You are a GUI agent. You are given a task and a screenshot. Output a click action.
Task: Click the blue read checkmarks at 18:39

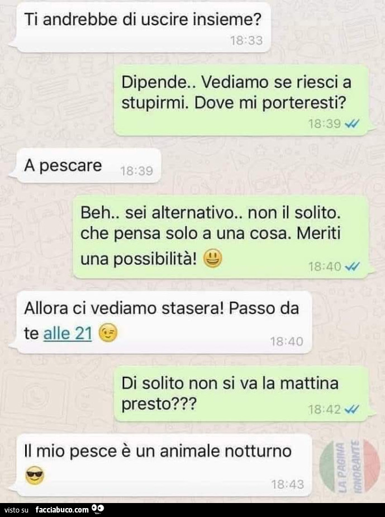(x=352, y=124)
